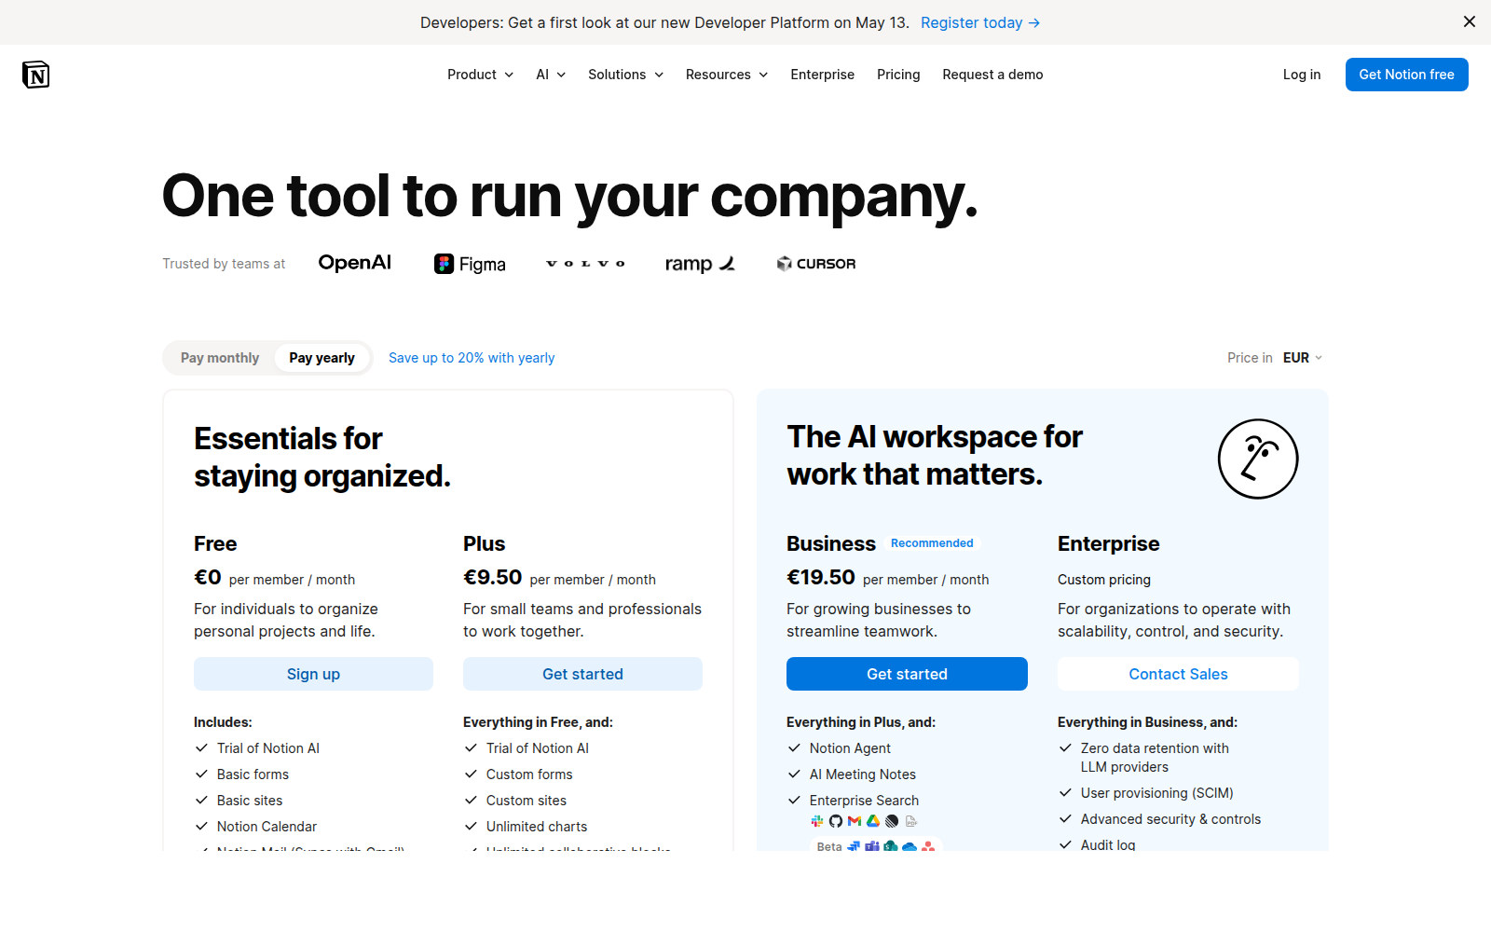This screenshot has height=932, width=1491.
Task: Click the Get Notion free button
Action: coord(1406,75)
